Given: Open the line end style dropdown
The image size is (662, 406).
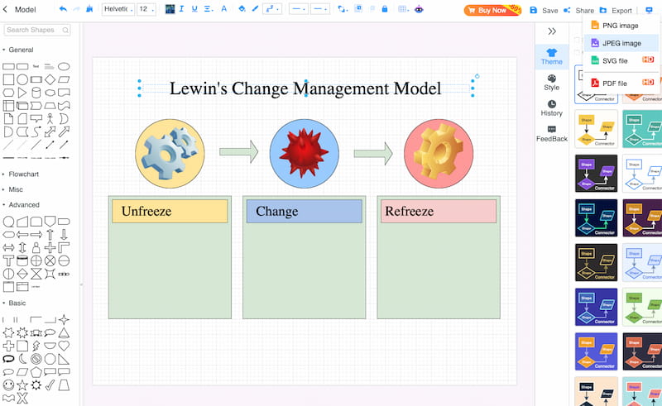Looking at the screenshot, I should pos(320,9).
